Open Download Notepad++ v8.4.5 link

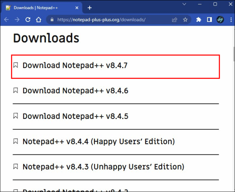click(x=75, y=116)
